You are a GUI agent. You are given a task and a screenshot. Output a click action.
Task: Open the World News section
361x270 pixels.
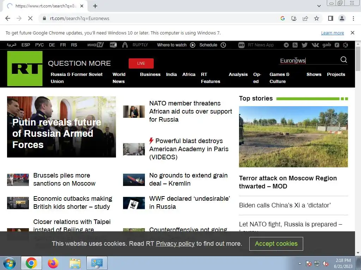click(119, 78)
